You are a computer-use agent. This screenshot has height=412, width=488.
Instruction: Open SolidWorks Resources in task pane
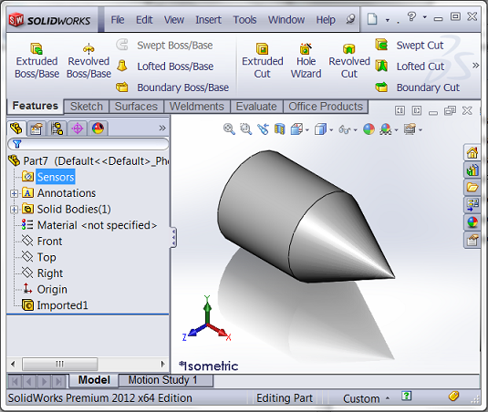tap(472, 152)
